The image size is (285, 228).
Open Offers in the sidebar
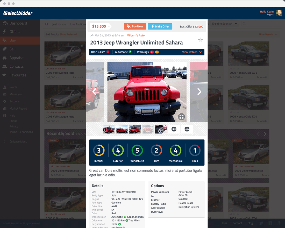coord(20,32)
